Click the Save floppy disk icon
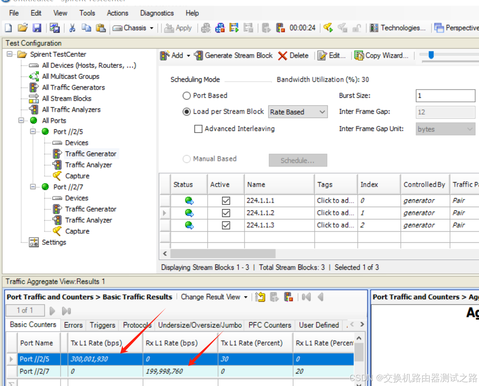Image resolution: width=479 pixels, height=386 pixels. point(37,28)
